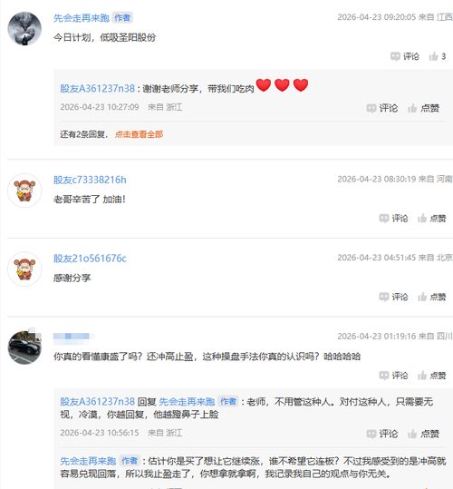Open comment icon on 今日计划 post
This screenshot has width=453, height=489.
[x=405, y=56]
